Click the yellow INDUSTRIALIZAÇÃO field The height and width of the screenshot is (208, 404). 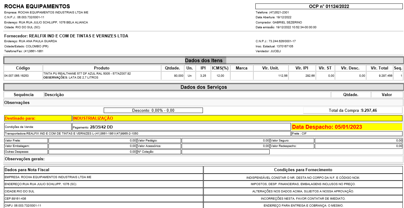tap(237, 118)
